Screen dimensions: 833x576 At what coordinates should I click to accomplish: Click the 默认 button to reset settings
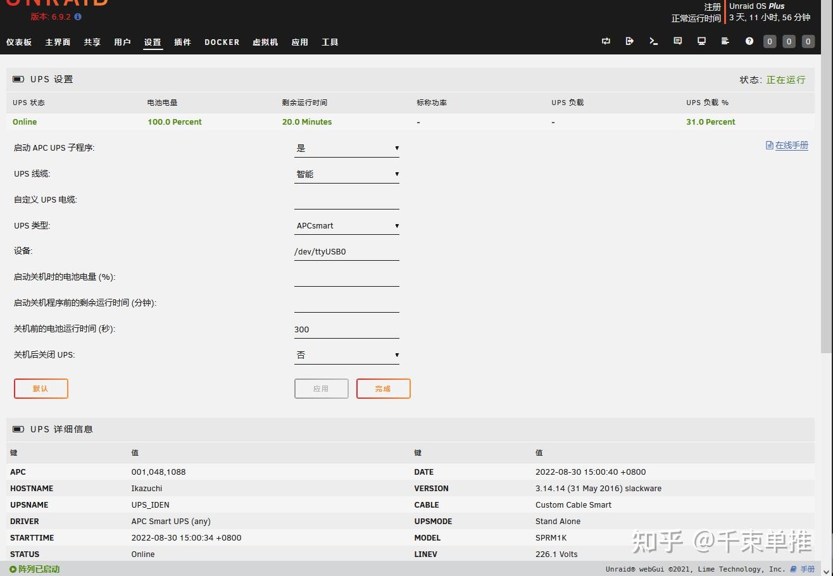pos(41,389)
